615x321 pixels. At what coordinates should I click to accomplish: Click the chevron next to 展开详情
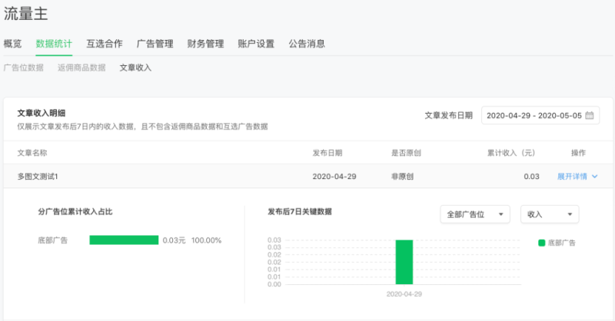594,177
